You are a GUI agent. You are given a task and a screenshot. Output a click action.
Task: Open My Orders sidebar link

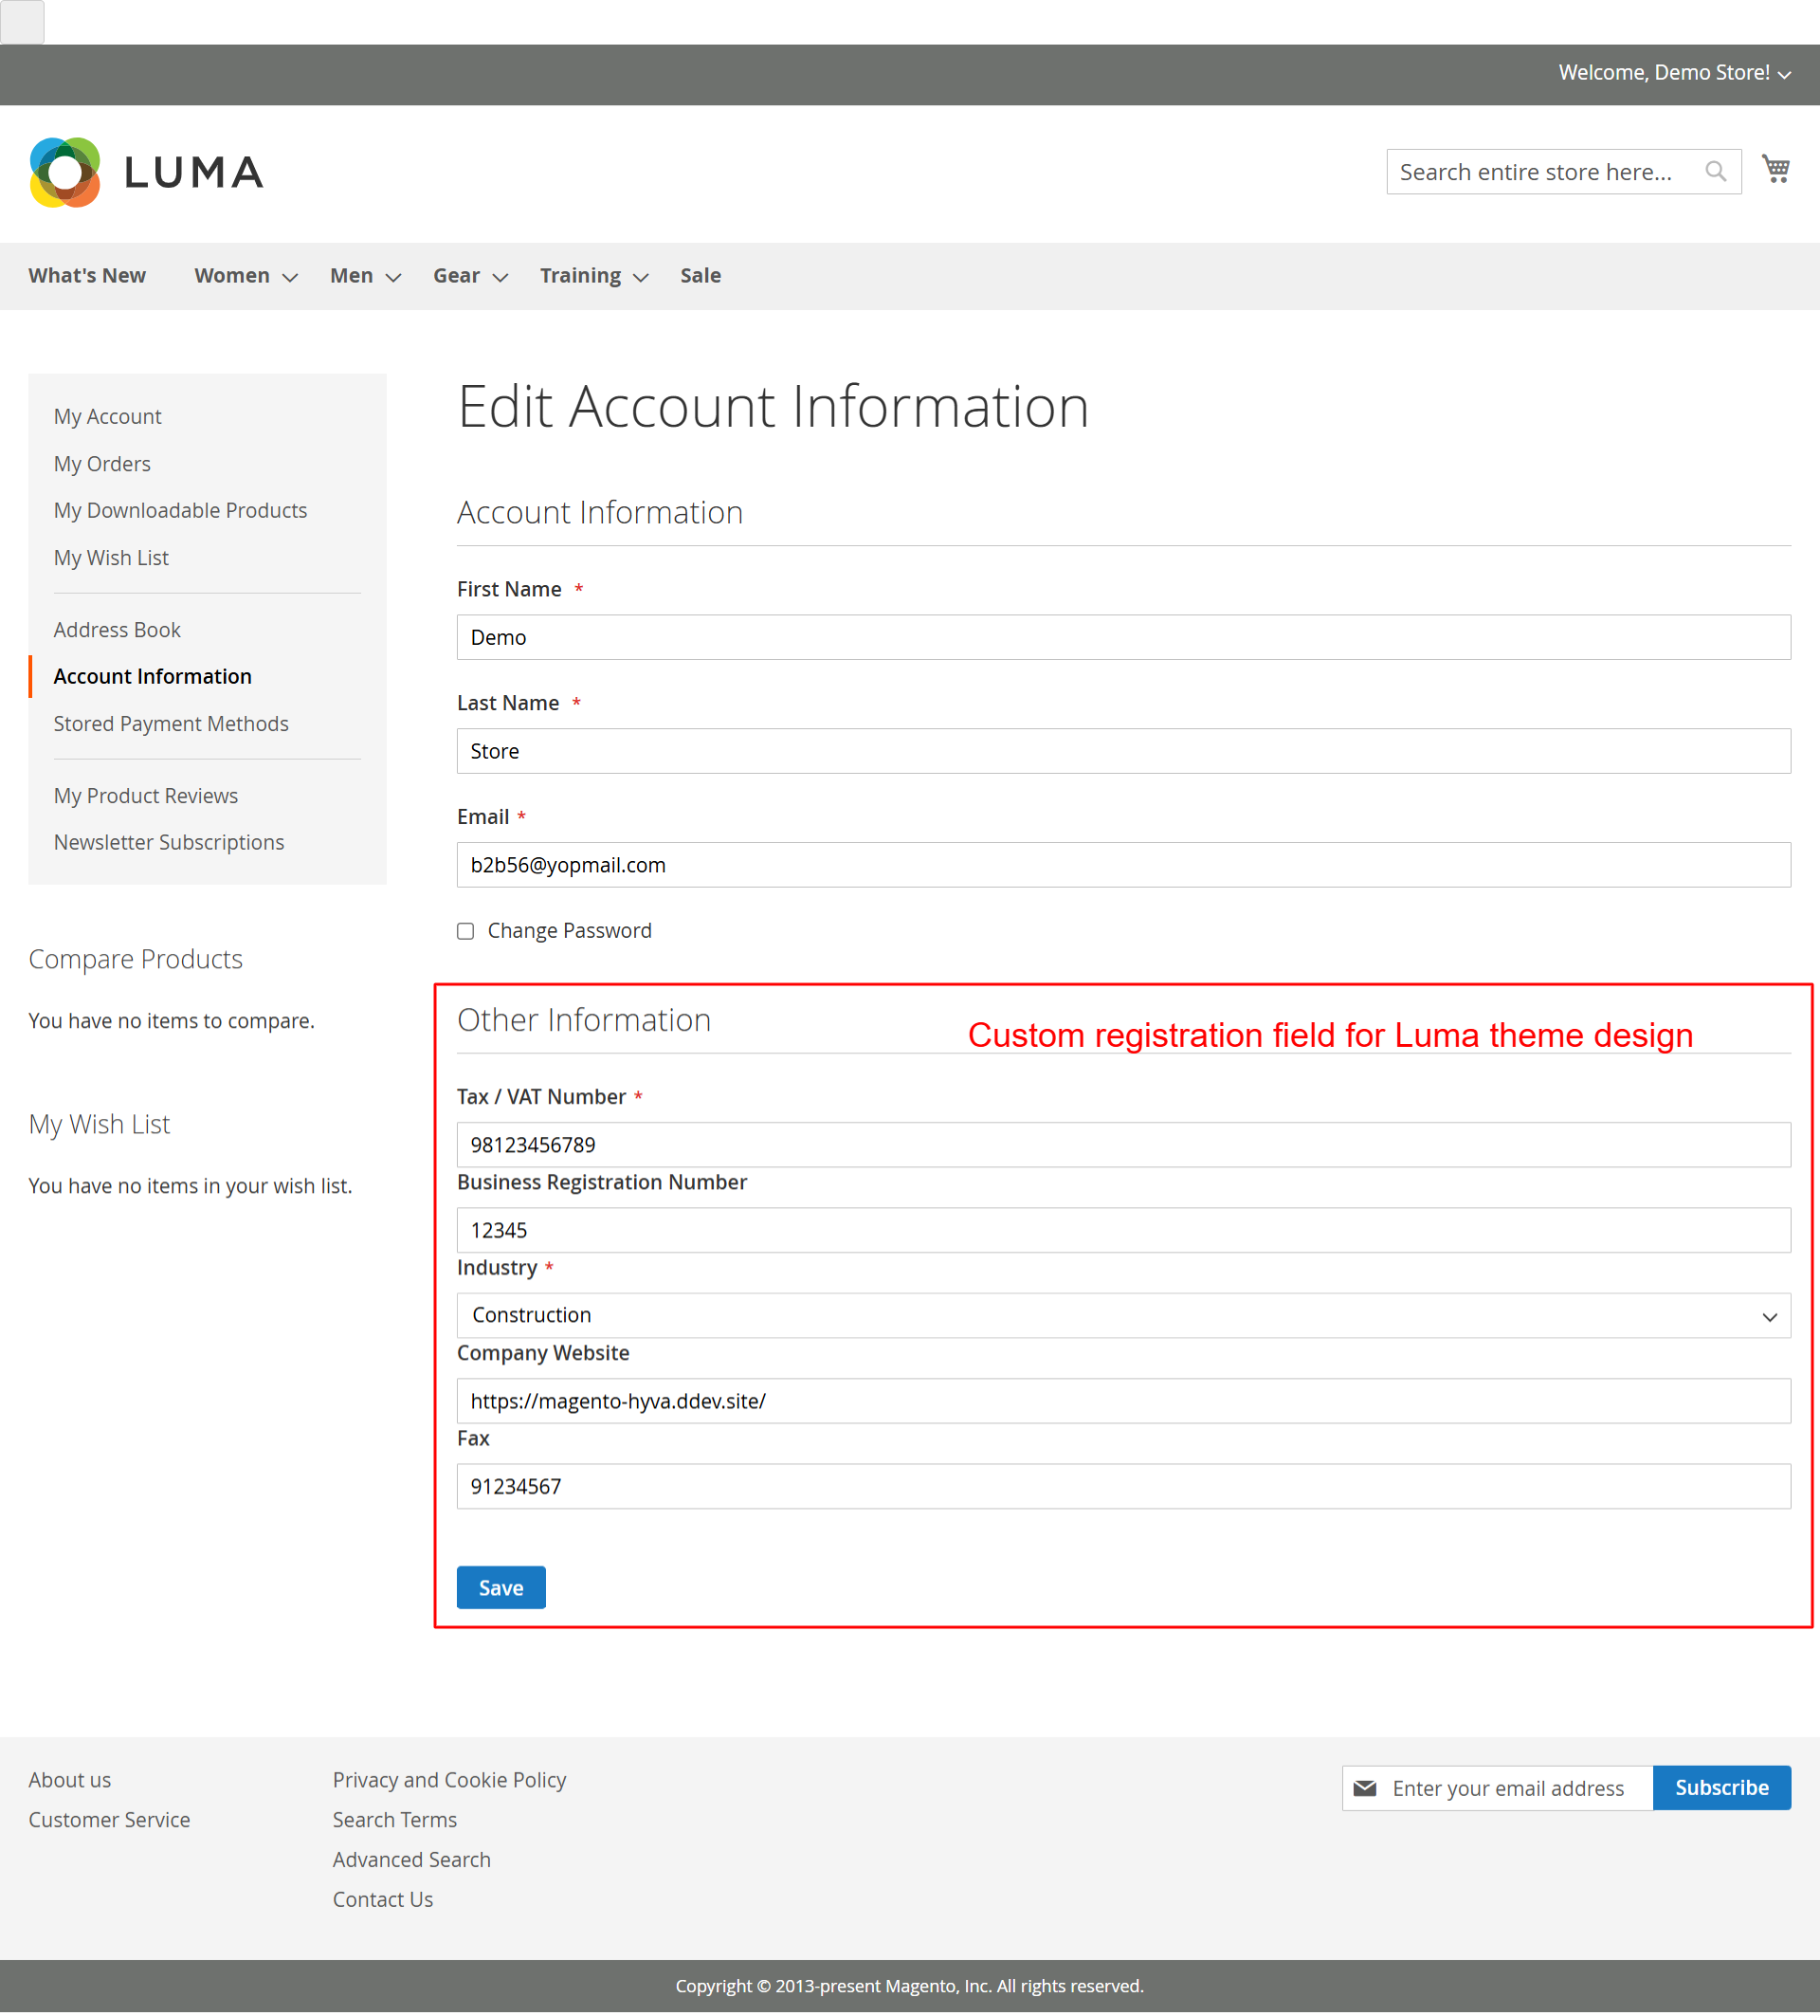(102, 464)
